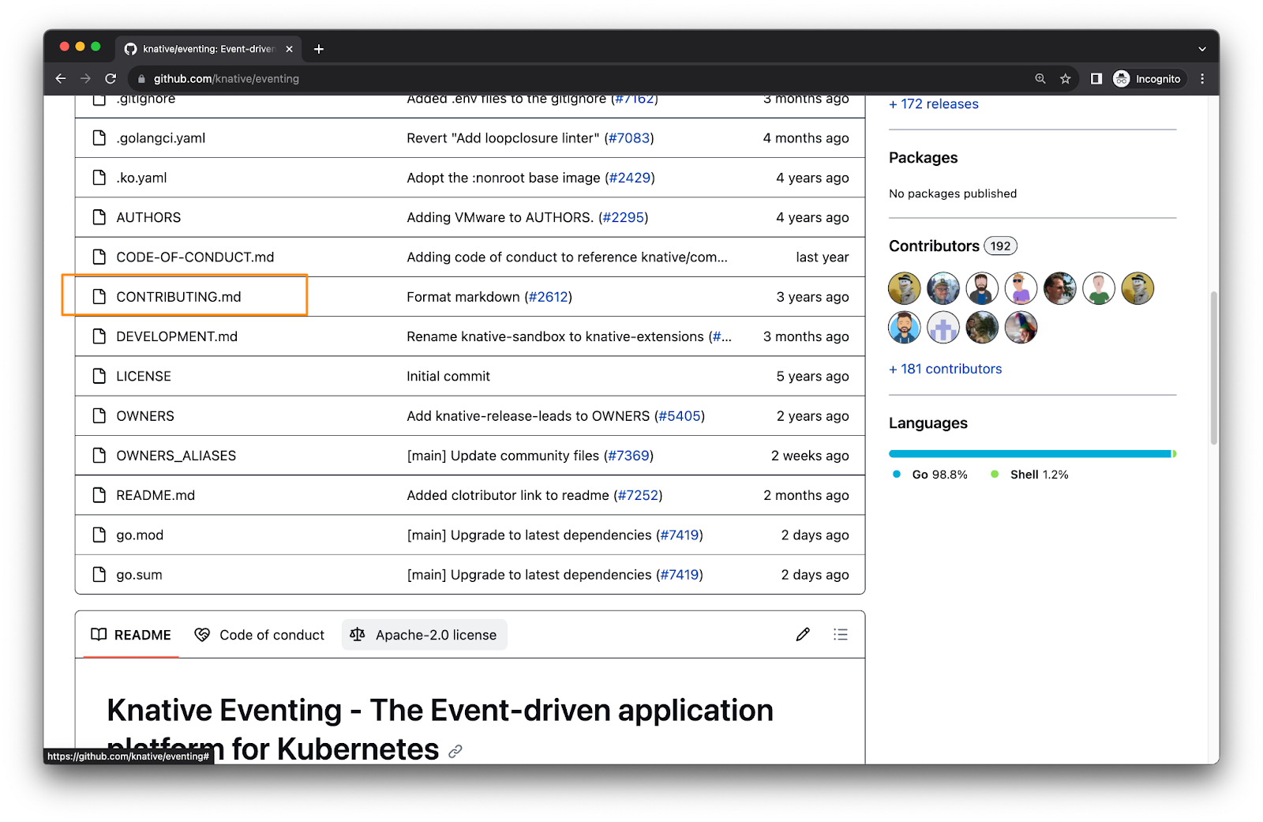Click the browser forward arrow
The image size is (1263, 822).
tap(85, 79)
